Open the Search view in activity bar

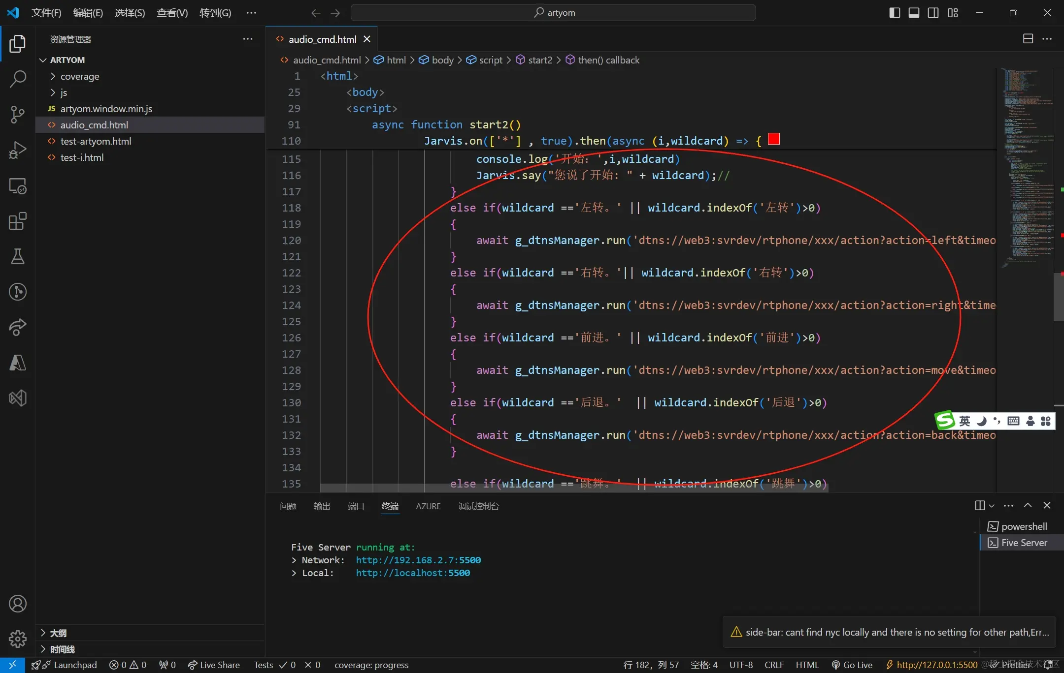click(x=18, y=79)
